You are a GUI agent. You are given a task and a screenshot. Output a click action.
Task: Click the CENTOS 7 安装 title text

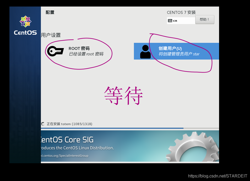pos(181,12)
